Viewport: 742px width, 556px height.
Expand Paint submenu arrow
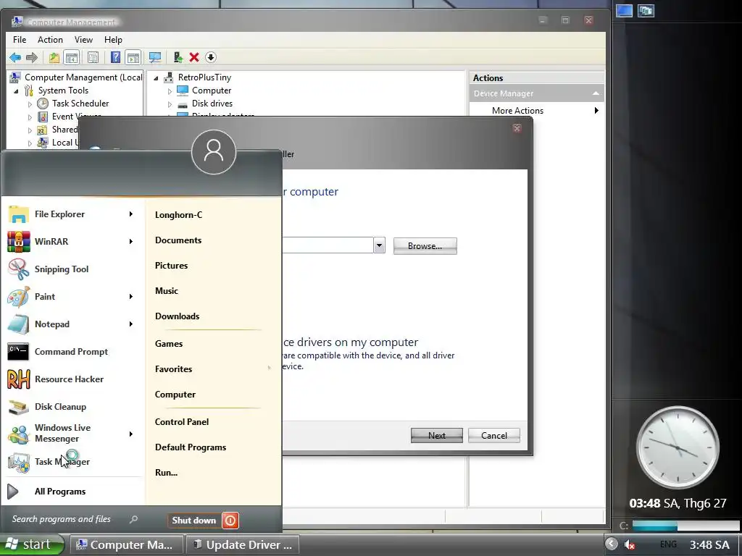131,297
